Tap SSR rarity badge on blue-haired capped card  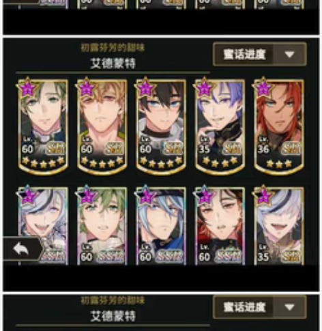point(171,256)
